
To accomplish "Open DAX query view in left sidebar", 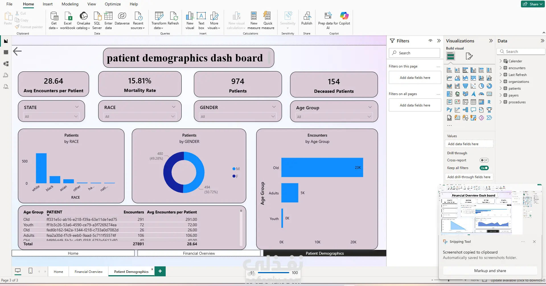I will (6, 75).
